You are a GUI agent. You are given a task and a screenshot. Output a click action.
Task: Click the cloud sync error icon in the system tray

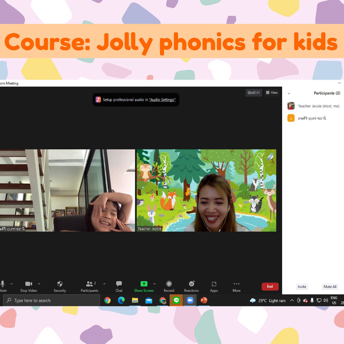click(305, 300)
